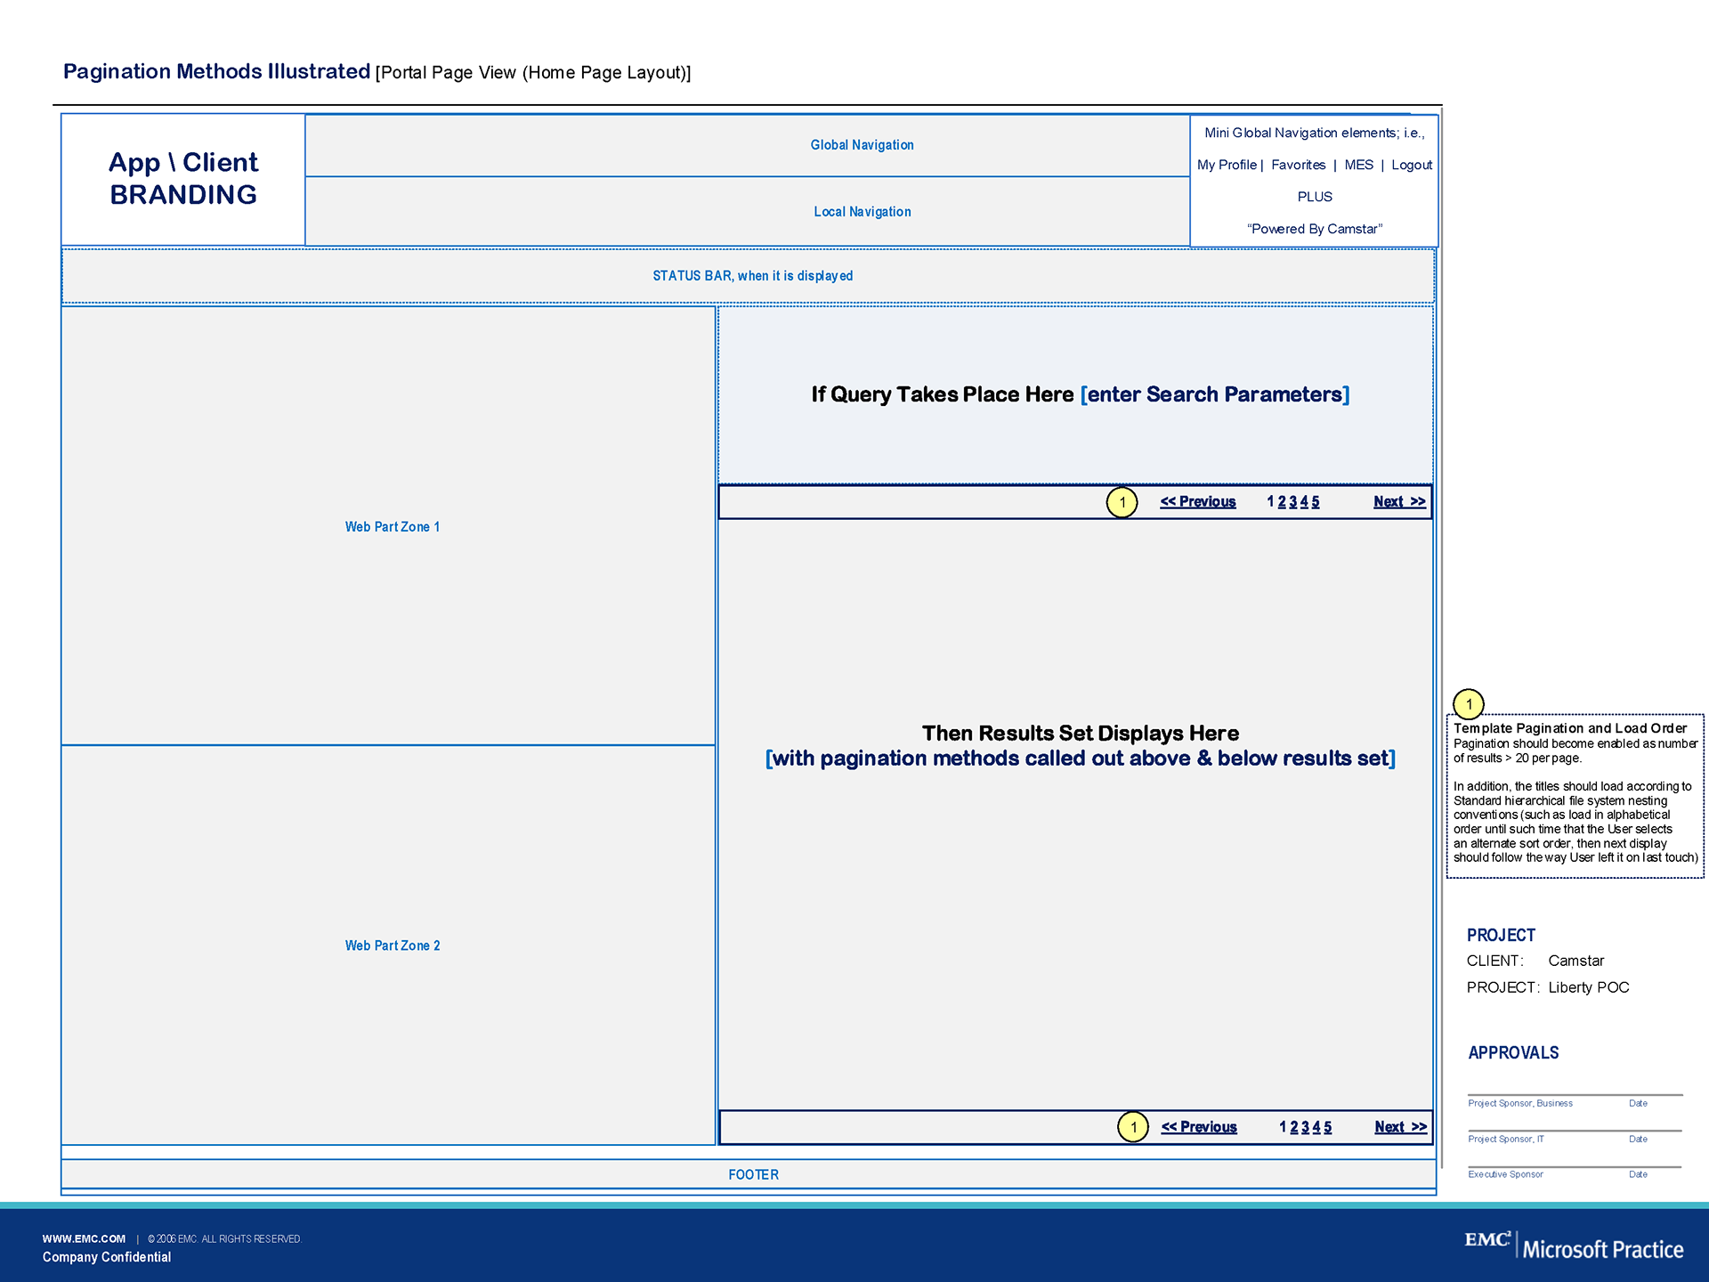Click the search parameters query area
Image resolution: width=1709 pixels, height=1282 pixels.
(x=1079, y=395)
